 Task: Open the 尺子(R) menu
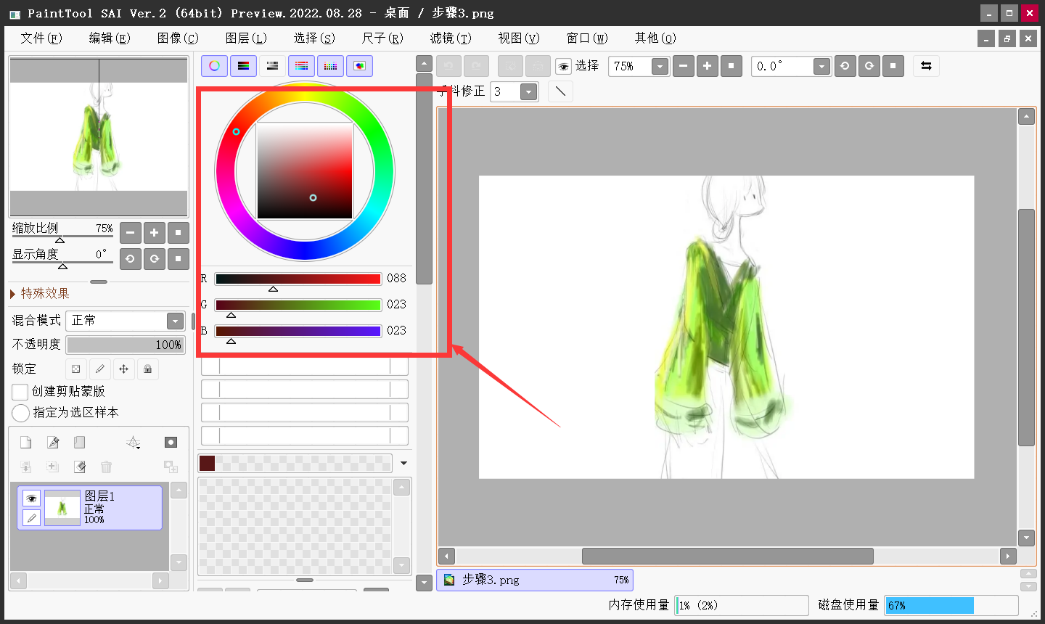(382, 38)
